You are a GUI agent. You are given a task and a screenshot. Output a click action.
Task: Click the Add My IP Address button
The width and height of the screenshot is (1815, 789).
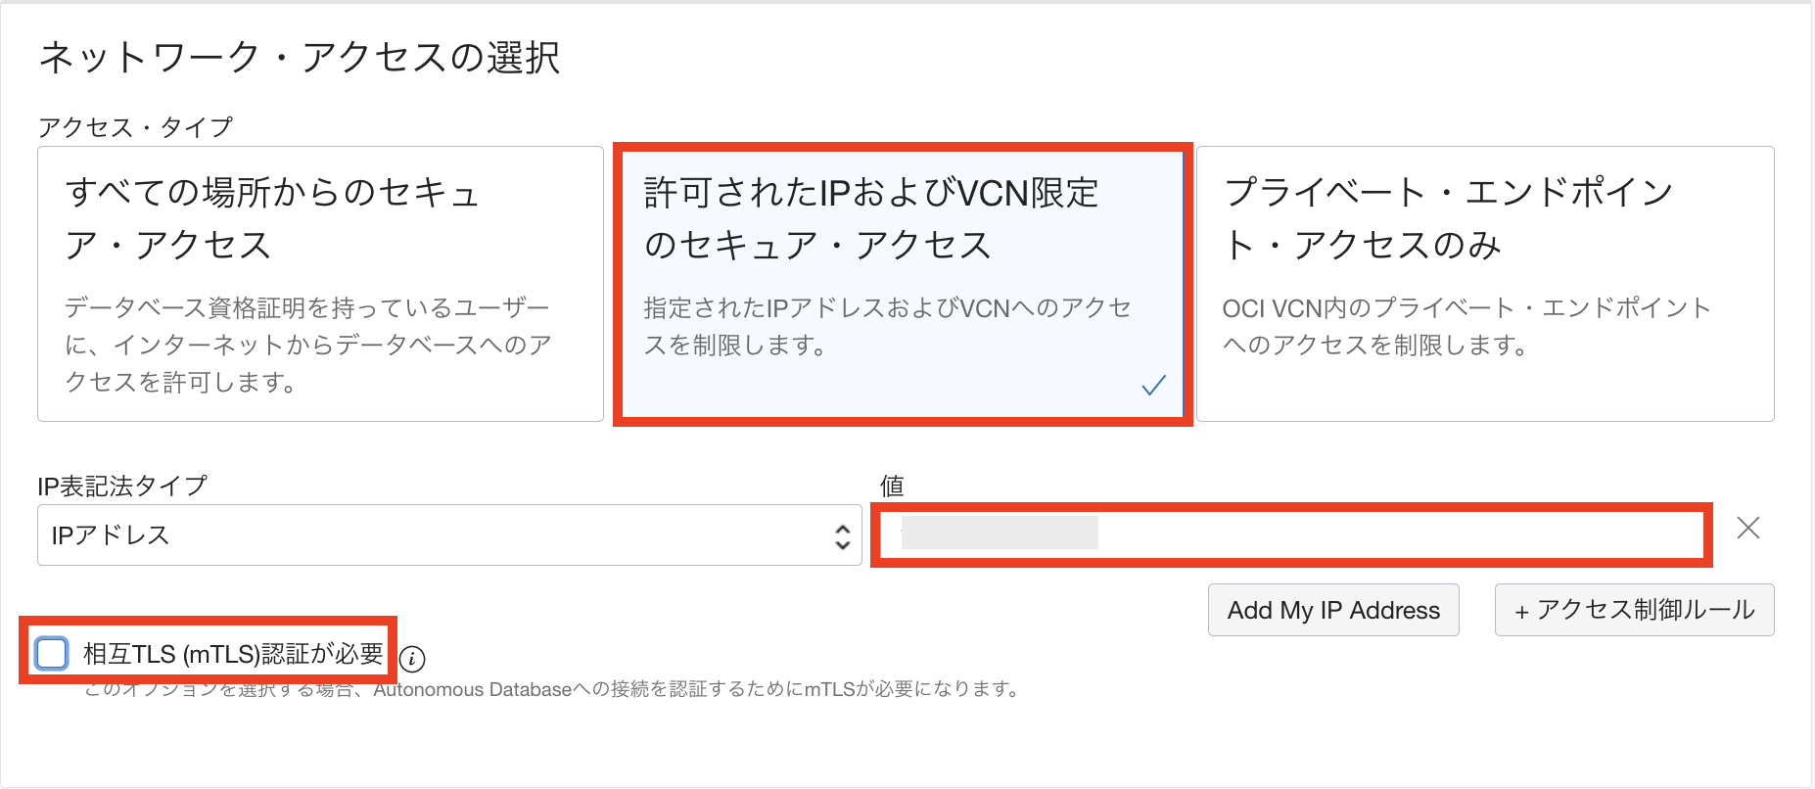pos(1333,609)
